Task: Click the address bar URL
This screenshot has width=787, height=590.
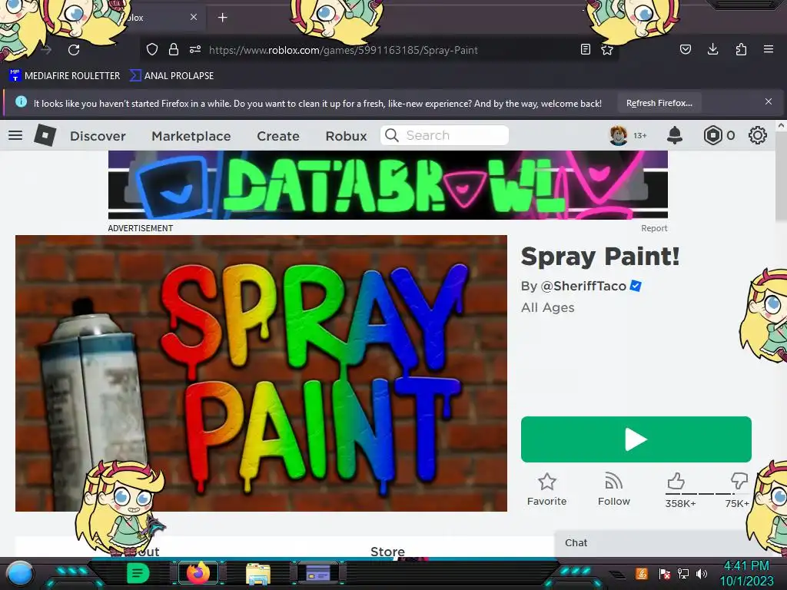Action: [x=344, y=50]
